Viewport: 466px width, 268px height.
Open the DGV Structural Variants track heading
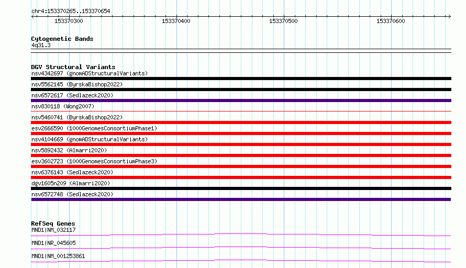(73, 67)
